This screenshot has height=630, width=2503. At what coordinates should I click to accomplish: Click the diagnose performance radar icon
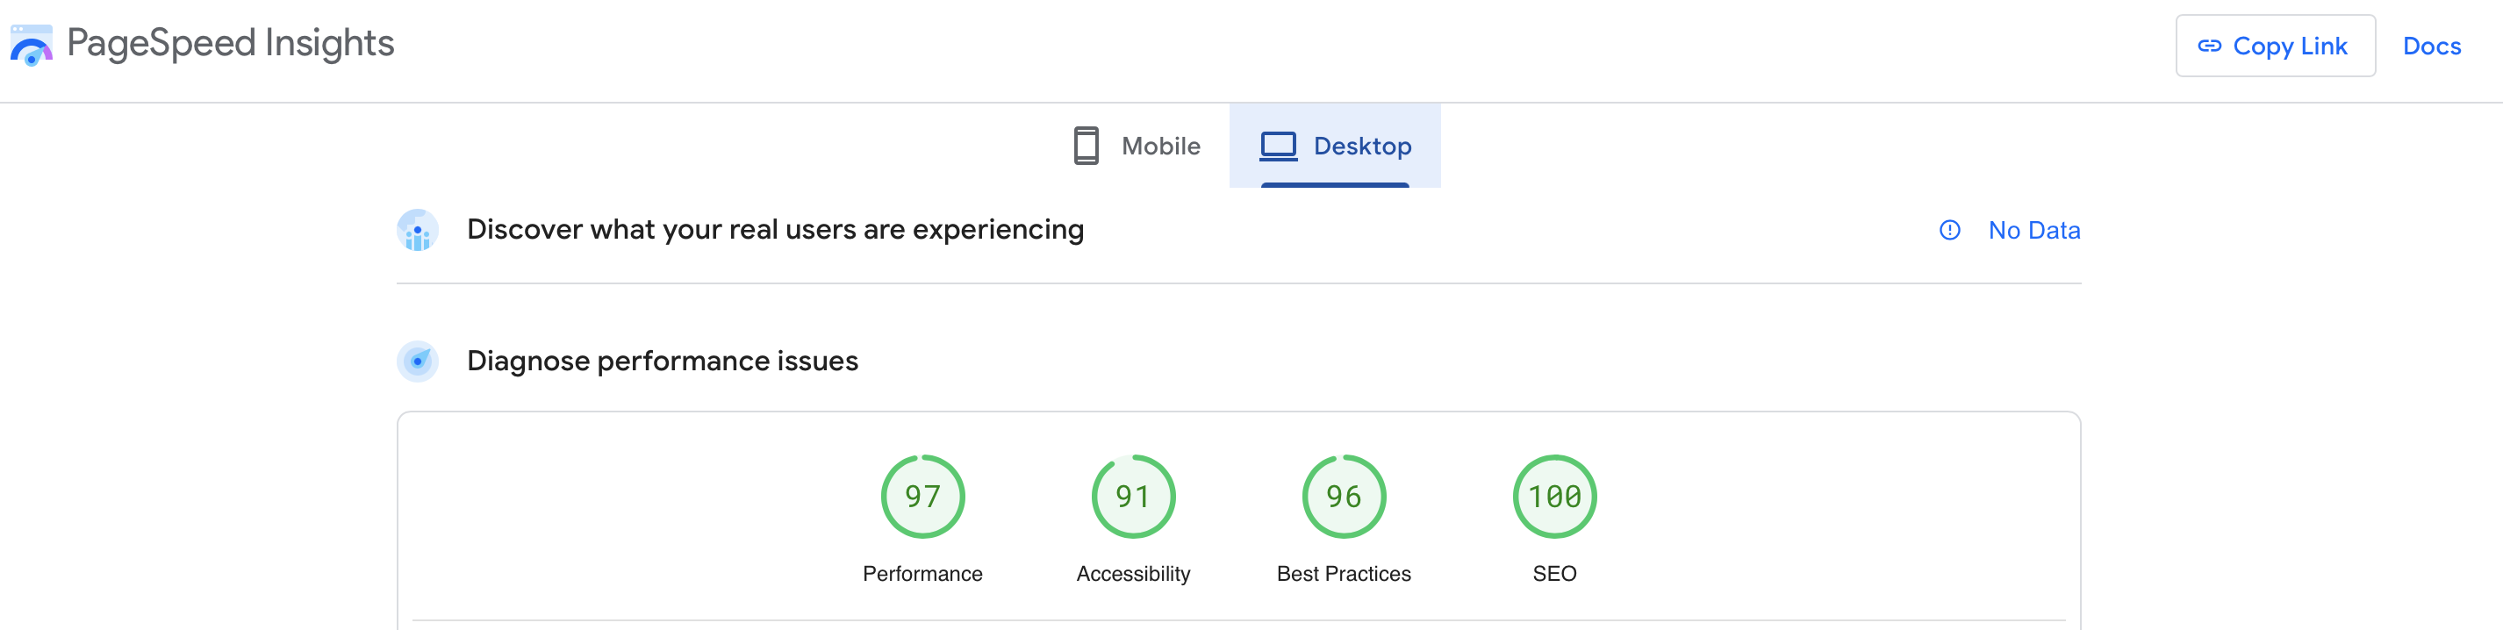point(418,362)
